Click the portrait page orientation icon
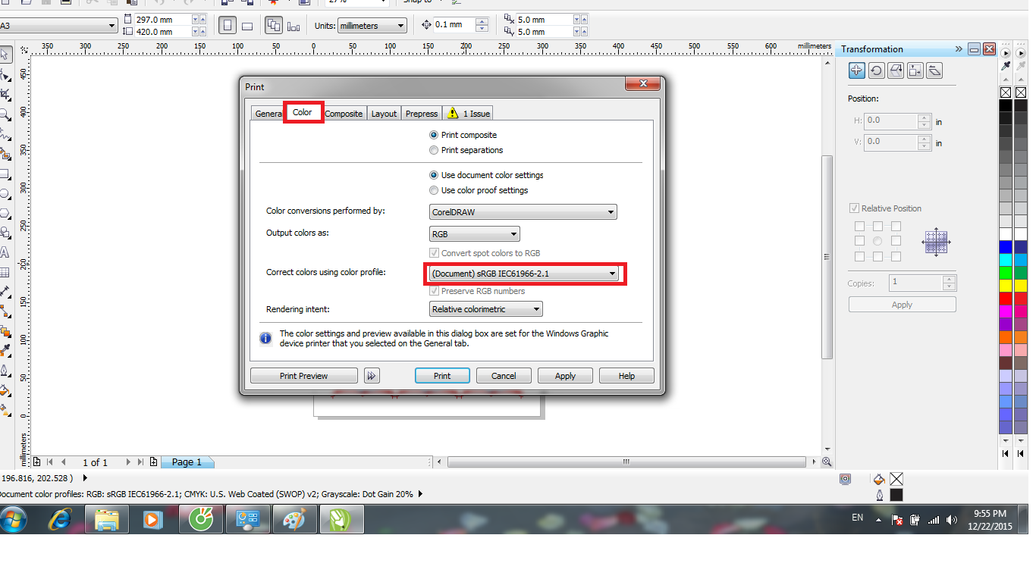This screenshot has height=582, width=1036. (x=227, y=26)
